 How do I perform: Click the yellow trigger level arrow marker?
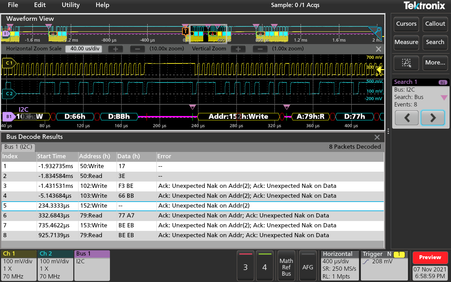(x=379, y=70)
